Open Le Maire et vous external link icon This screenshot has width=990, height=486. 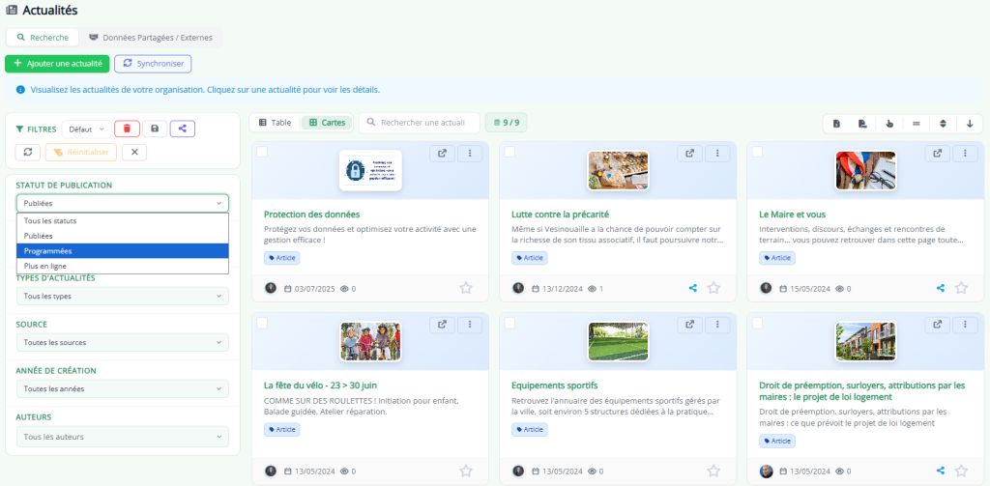coord(938,154)
